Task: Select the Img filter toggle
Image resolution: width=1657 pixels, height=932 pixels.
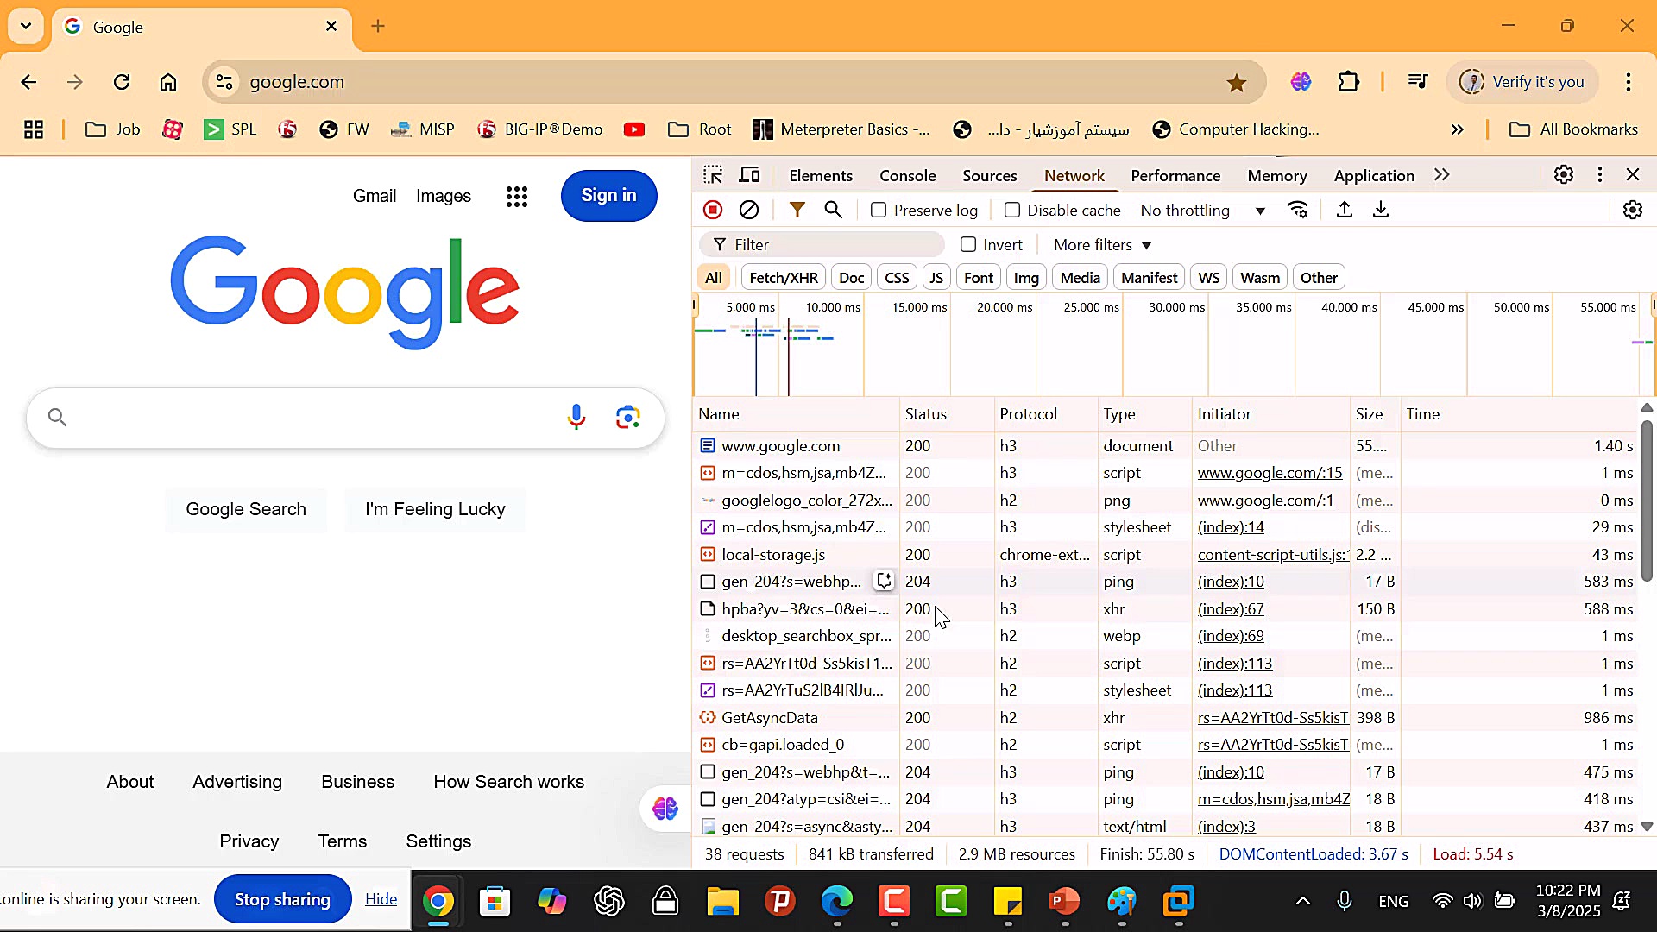Action: click(1026, 278)
